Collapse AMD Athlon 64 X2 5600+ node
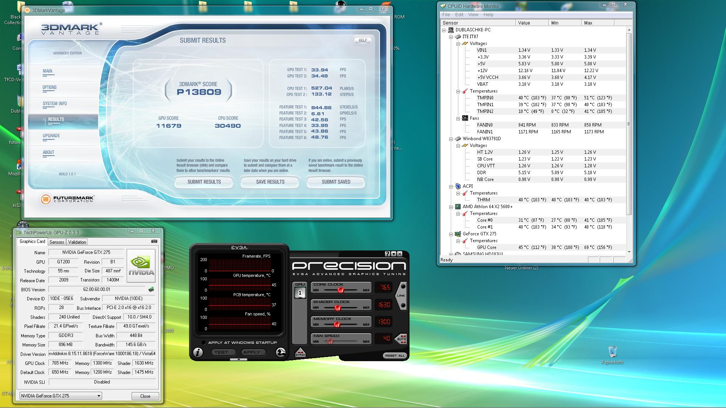The image size is (726, 408). 451,207
